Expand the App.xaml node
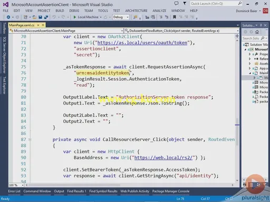 coord(249,68)
